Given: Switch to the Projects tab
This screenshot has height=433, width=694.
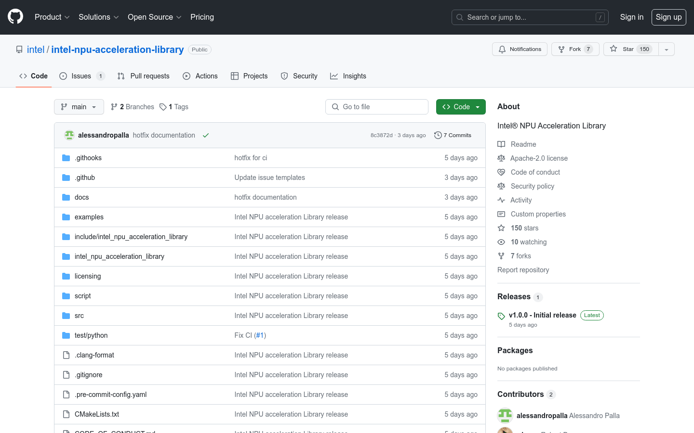Looking at the screenshot, I should tap(249, 76).
